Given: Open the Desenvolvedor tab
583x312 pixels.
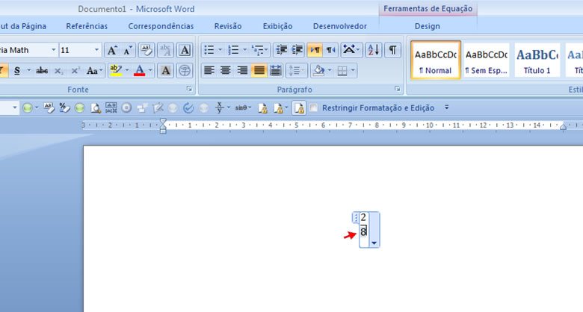Looking at the screenshot, I should coord(340,26).
